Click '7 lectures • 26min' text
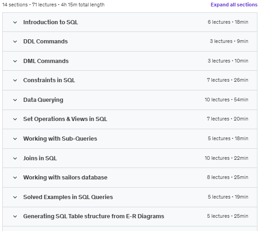 (x=227, y=80)
